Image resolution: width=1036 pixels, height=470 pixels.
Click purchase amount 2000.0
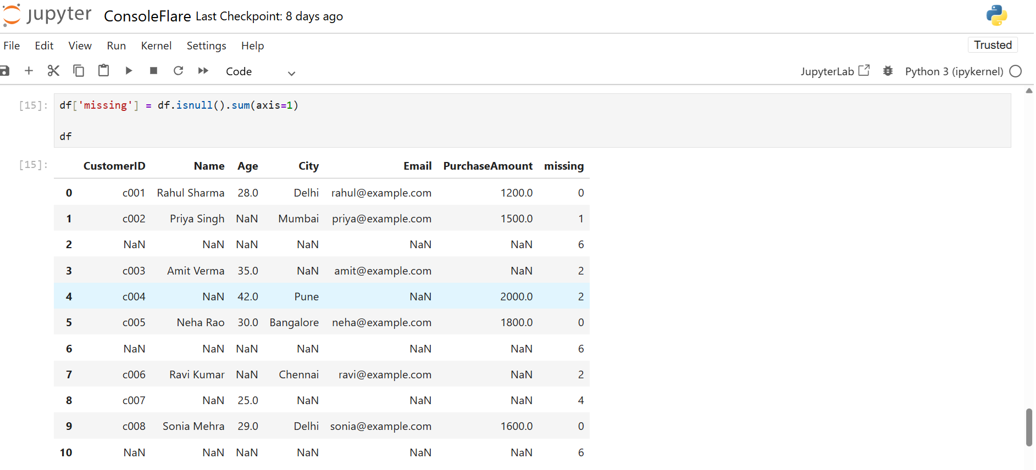click(x=517, y=296)
